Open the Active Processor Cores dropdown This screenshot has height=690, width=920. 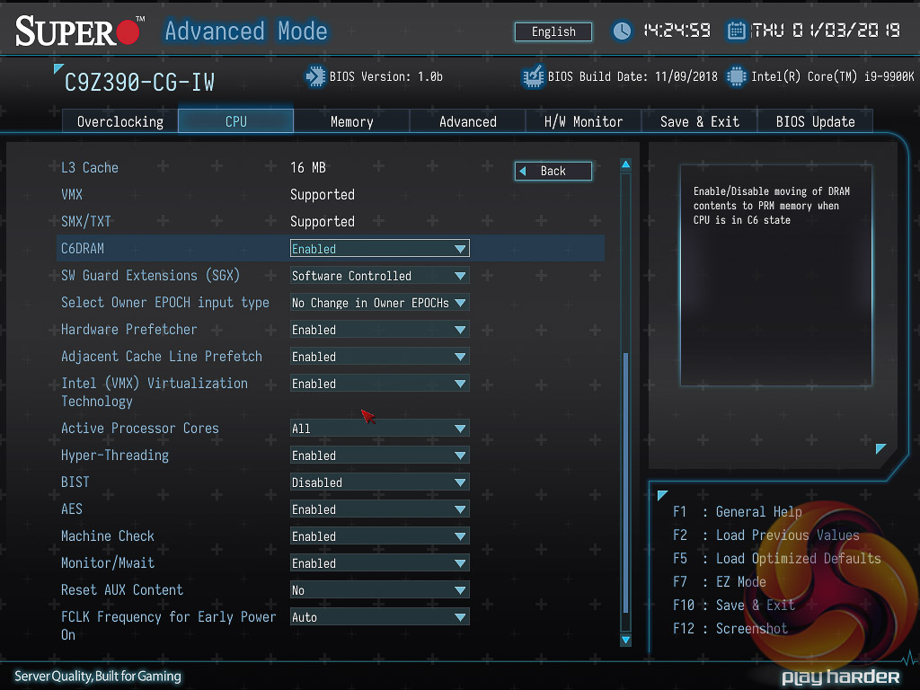click(380, 429)
